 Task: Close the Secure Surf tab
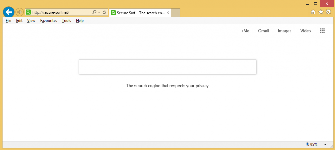168,13
